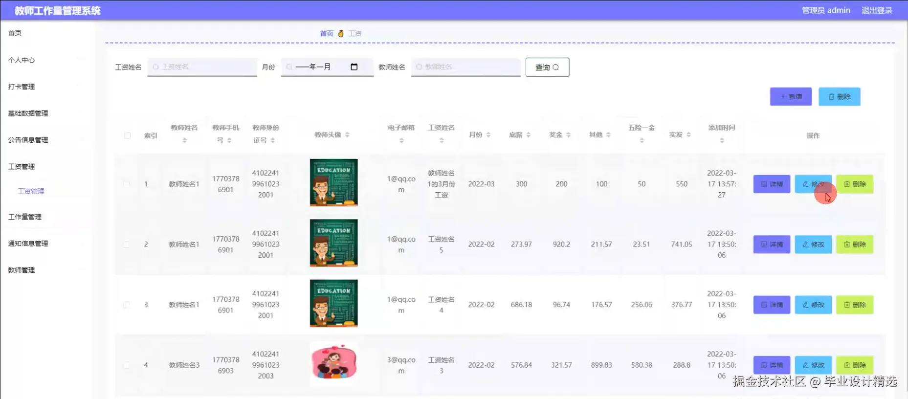This screenshot has width=908, height=399.
Task: Sort by 月份 column arrows
Action: click(488, 134)
